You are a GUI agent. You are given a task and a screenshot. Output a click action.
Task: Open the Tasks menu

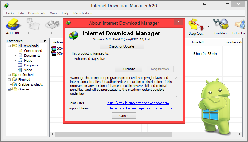[10, 13]
